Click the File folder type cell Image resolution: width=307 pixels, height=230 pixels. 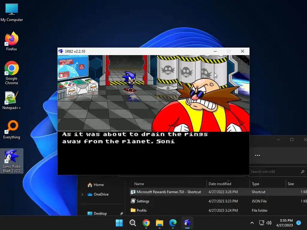click(259, 211)
